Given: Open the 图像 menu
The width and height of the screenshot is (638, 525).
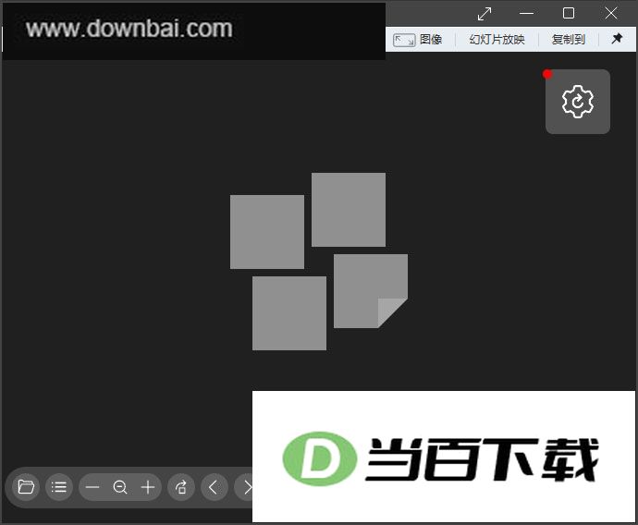Looking at the screenshot, I should point(418,40).
